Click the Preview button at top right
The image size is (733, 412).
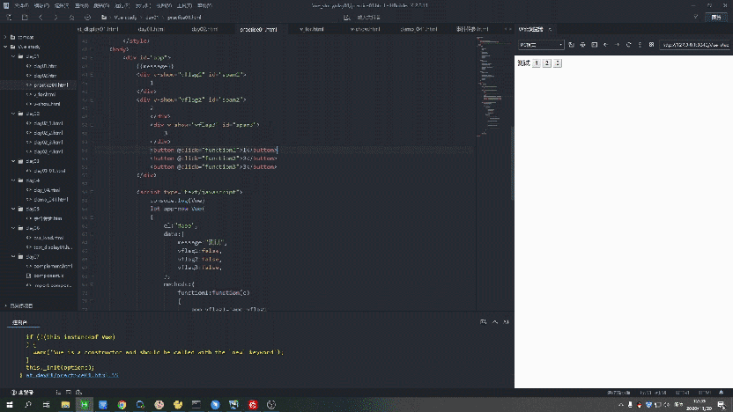[715, 18]
